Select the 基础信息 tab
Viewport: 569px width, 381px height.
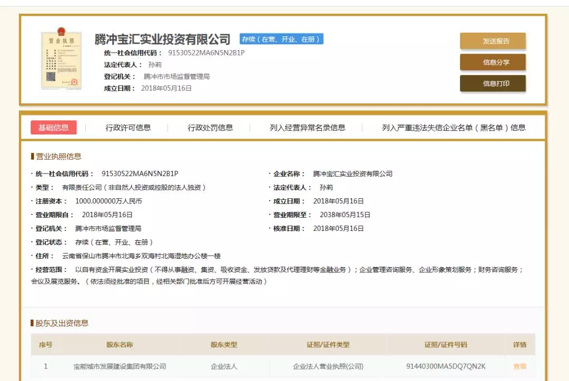pyautogui.click(x=54, y=128)
